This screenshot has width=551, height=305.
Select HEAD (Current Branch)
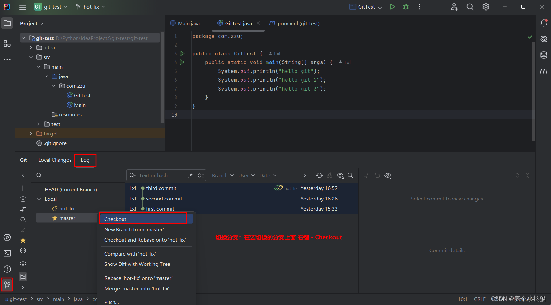(71, 189)
